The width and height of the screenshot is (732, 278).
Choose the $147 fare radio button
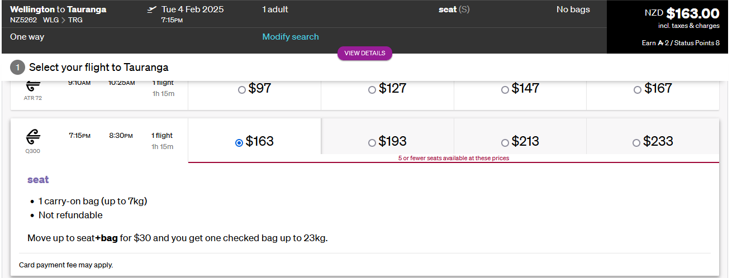coord(505,89)
